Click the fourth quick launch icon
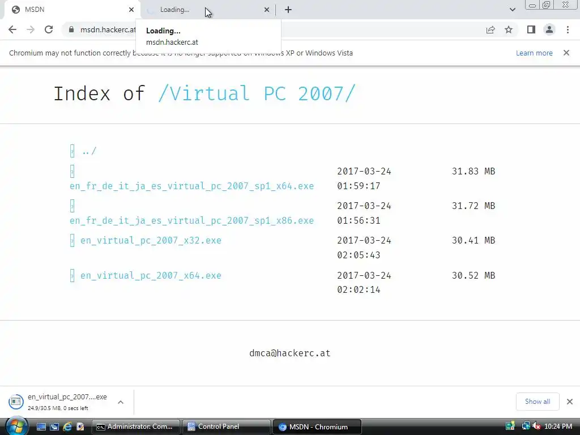This screenshot has width=580, height=435. [80, 427]
